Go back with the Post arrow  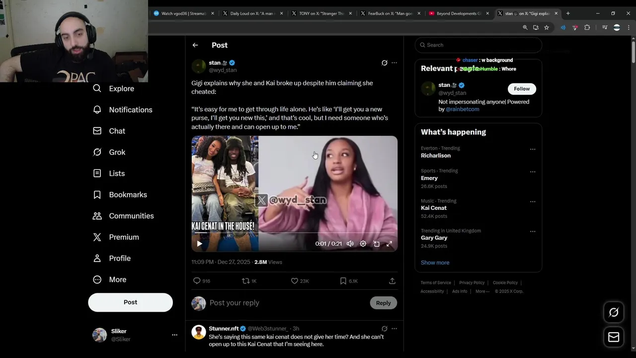pyautogui.click(x=195, y=45)
